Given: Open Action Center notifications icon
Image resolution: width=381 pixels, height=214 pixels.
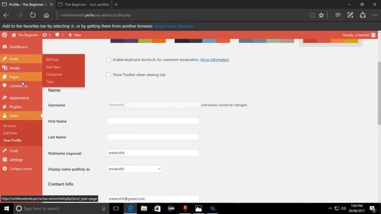Looking at the screenshot, I should pos(373,209).
